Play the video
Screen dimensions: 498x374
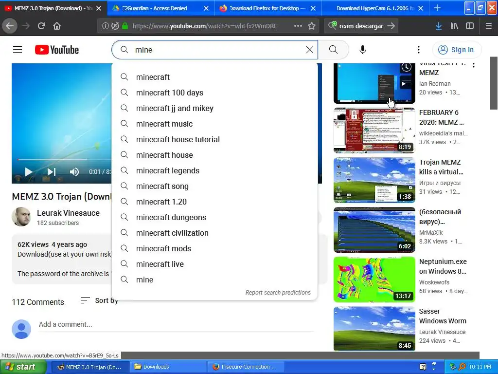[x=29, y=172]
